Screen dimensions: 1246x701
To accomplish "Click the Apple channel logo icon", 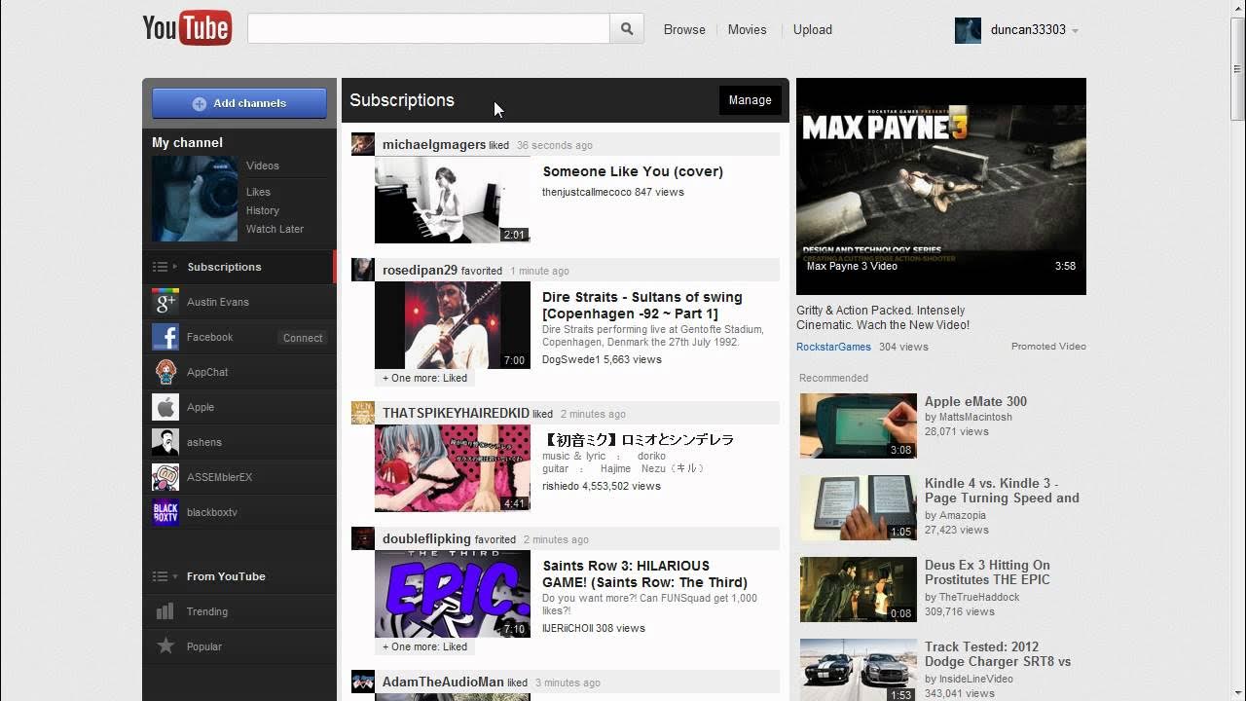I will 165,407.
